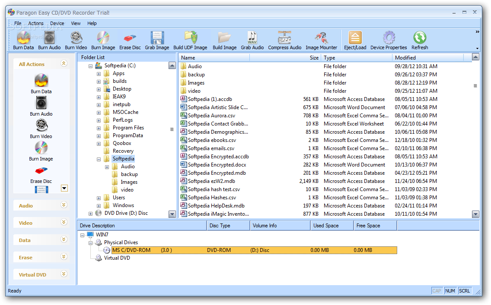Select the Windows folder in tree
Screen dimensions: 491x305
coord(123,205)
